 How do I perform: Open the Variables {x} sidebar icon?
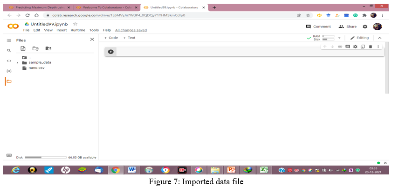[x=9, y=71]
